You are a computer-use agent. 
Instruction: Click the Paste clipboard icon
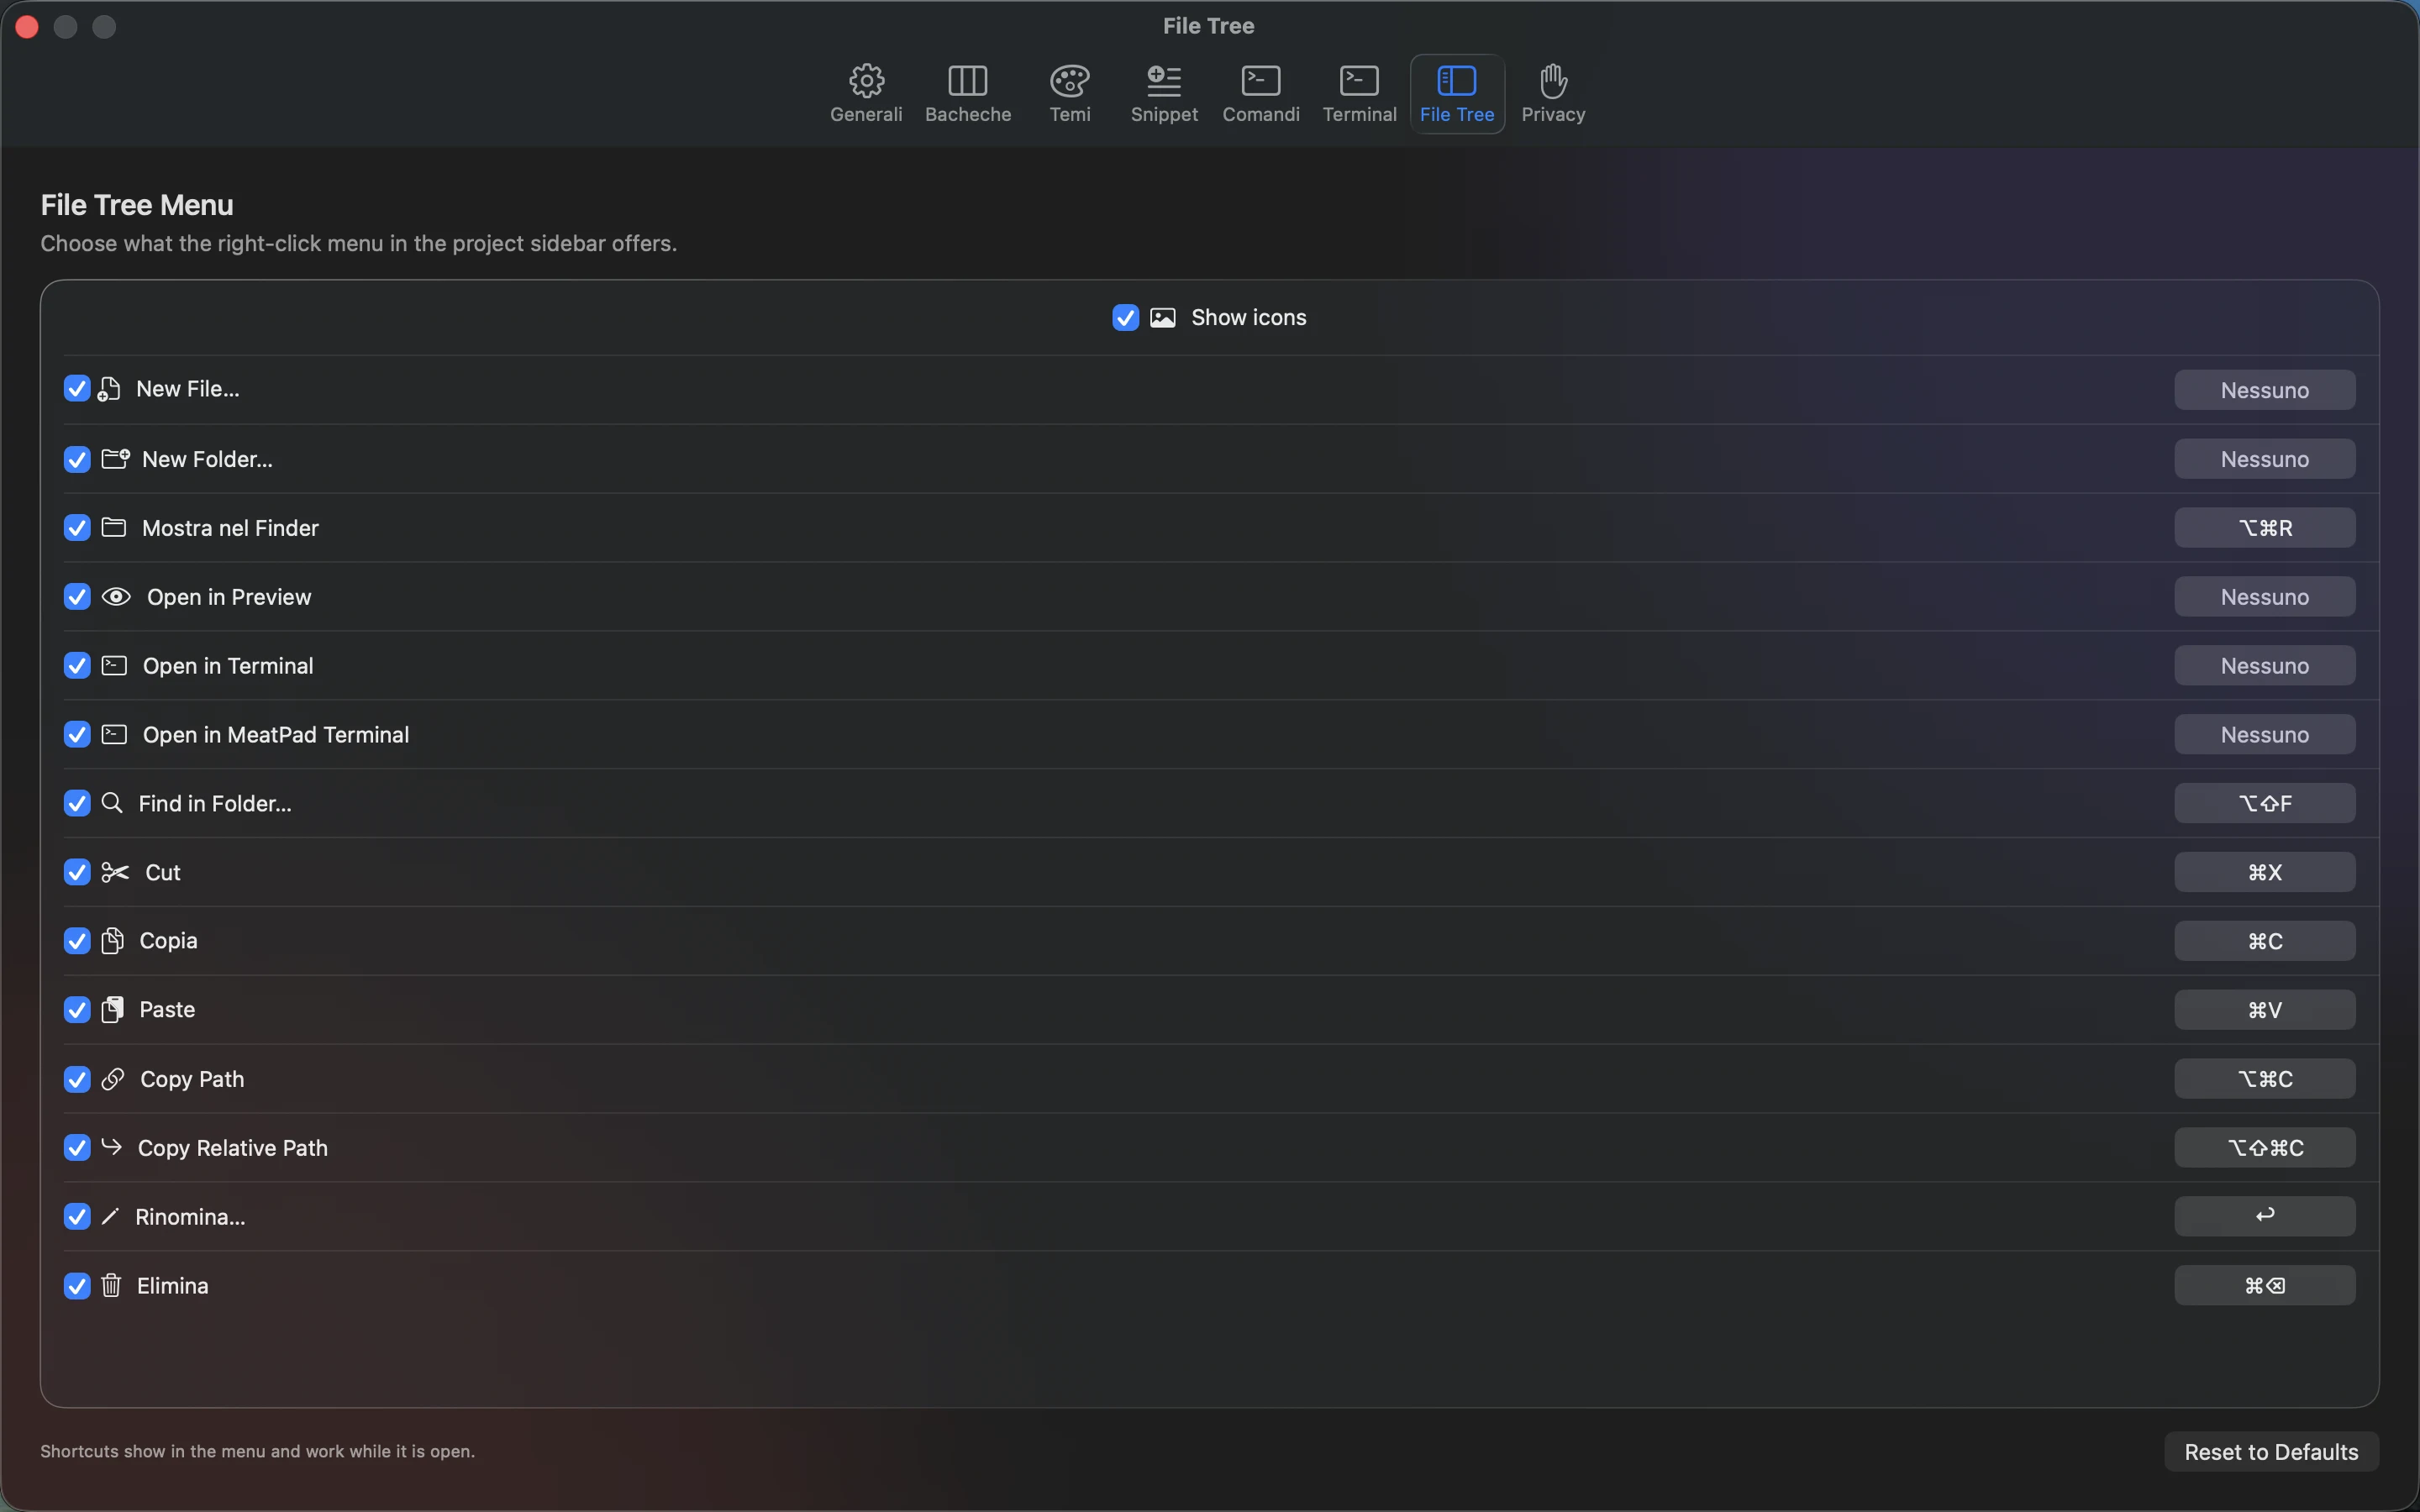(112, 1009)
